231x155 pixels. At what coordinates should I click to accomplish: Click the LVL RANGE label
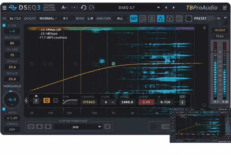pos(184,28)
